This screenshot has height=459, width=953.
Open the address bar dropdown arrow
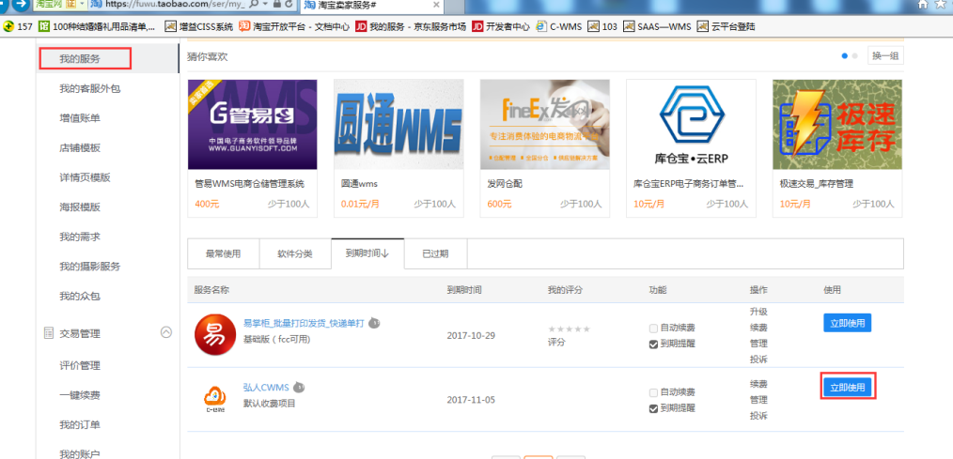coord(264,5)
